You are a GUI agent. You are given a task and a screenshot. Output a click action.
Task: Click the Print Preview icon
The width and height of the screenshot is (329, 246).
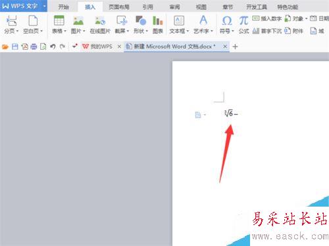pos(43,47)
